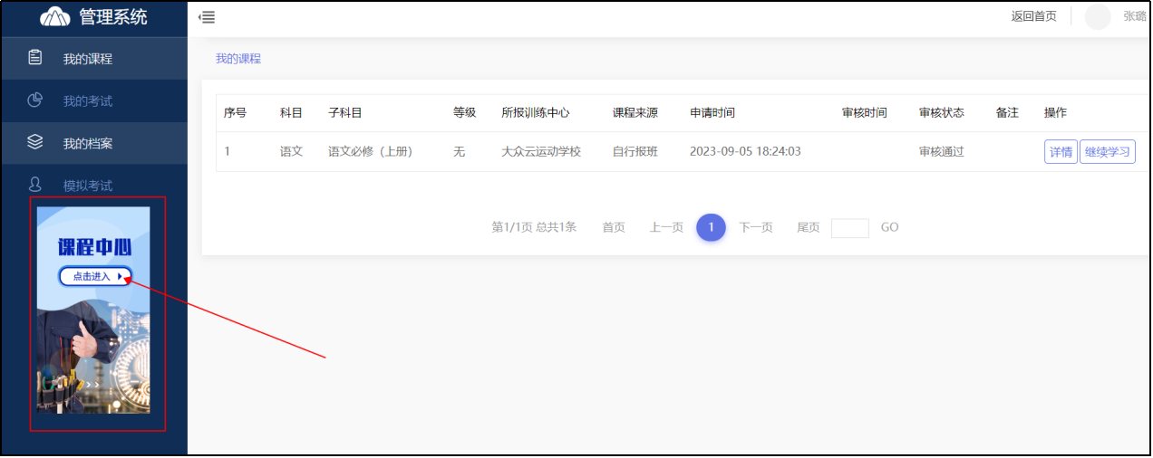
Task: Click the 审核状态 column header
Action: click(942, 113)
